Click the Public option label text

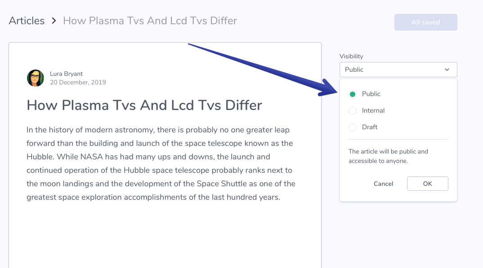click(x=371, y=94)
